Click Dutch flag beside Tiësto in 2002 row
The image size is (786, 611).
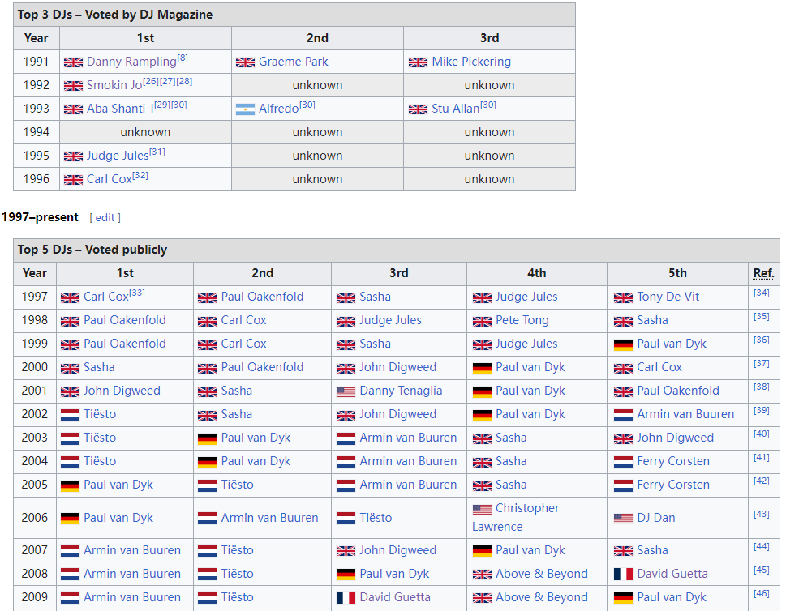coord(71,415)
